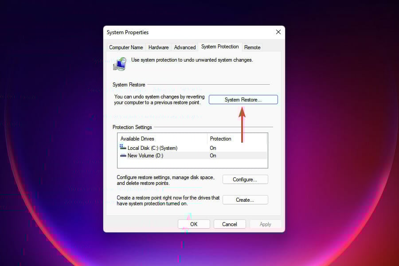
Task: Open the Configure... settings button
Action: point(245,180)
